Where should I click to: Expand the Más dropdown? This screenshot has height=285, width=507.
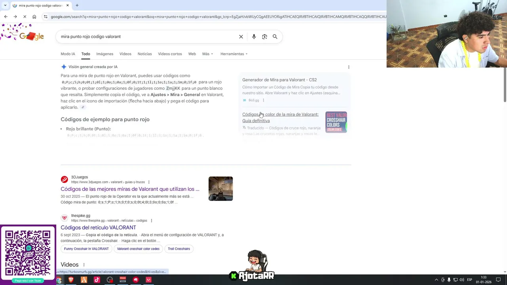point(208,54)
